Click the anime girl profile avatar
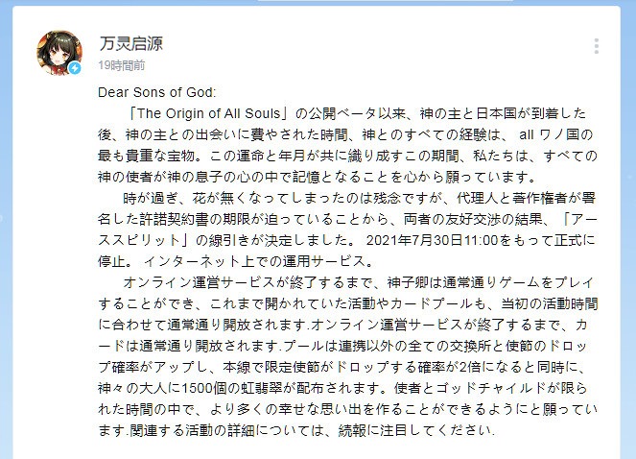 (59, 52)
